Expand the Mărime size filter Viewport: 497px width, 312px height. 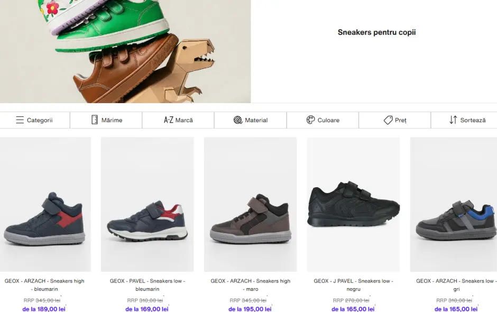click(112, 120)
